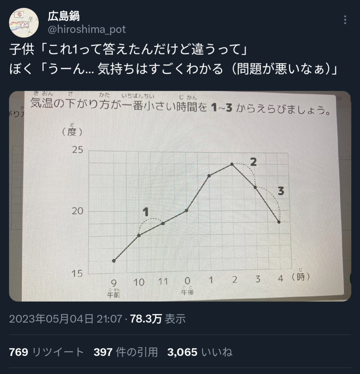View the 78.3万 表示 analytics count

[157, 319]
